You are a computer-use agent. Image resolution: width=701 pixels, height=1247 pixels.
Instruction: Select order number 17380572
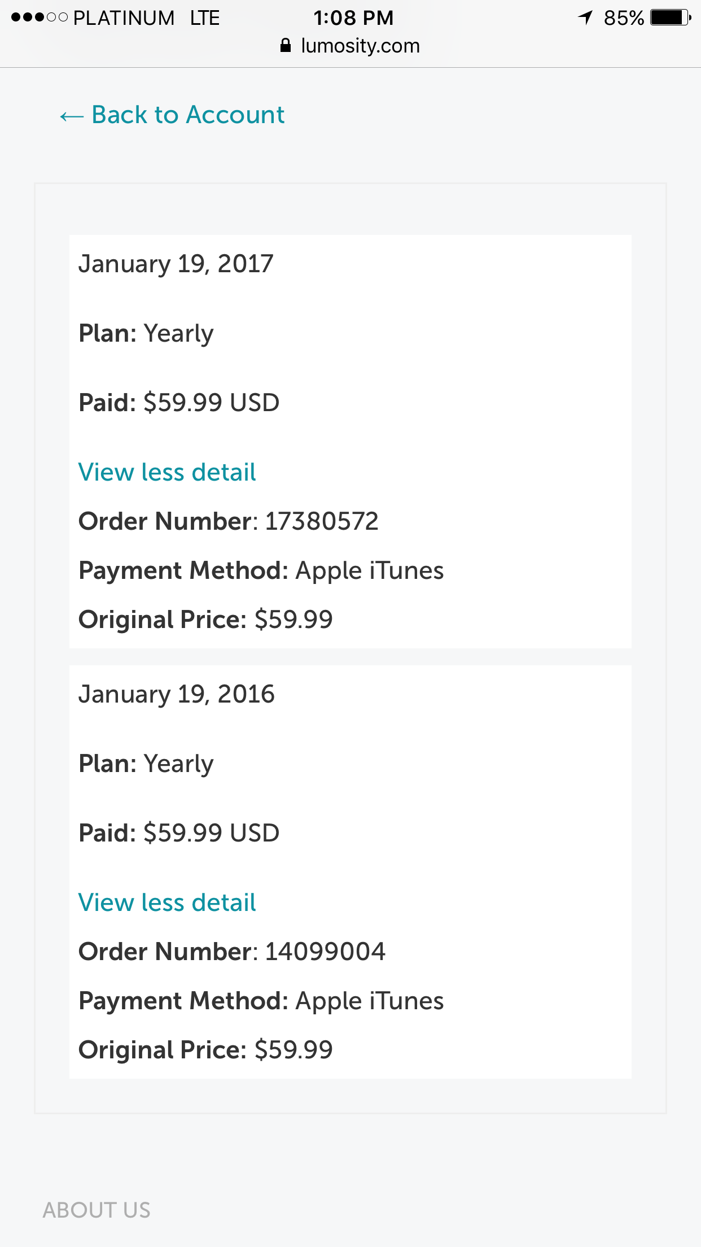[322, 521]
